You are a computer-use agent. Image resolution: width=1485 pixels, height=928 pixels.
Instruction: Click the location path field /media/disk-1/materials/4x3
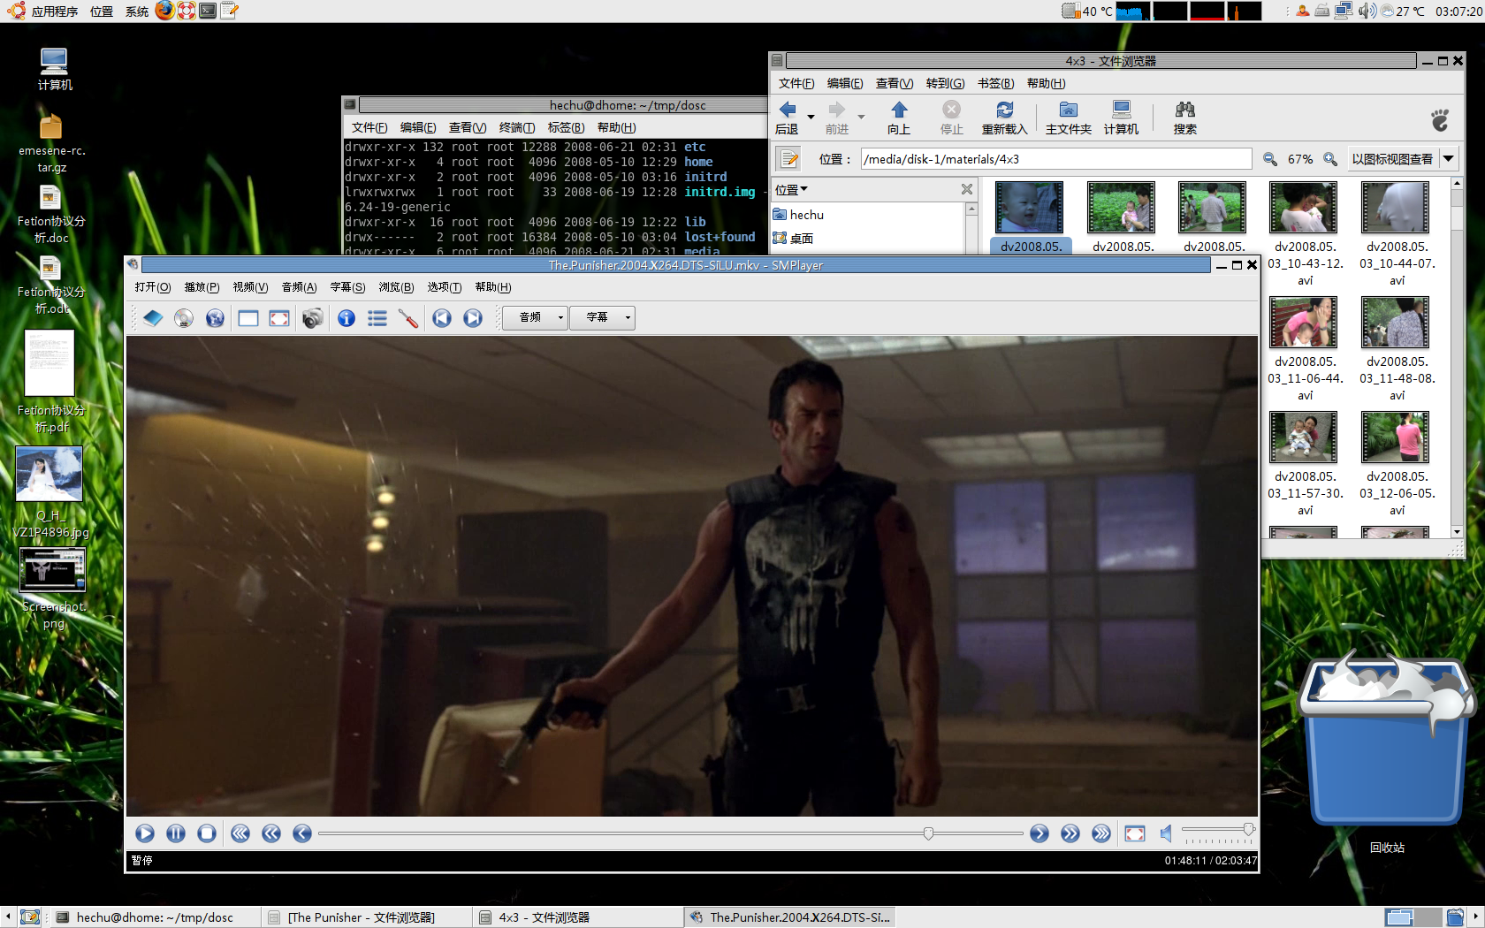(1056, 159)
